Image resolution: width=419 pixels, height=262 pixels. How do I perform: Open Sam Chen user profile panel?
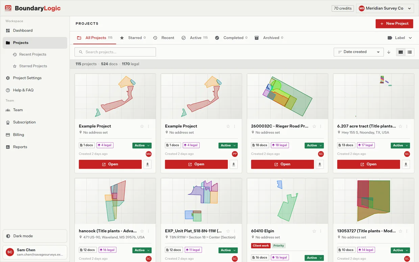tap(35, 252)
